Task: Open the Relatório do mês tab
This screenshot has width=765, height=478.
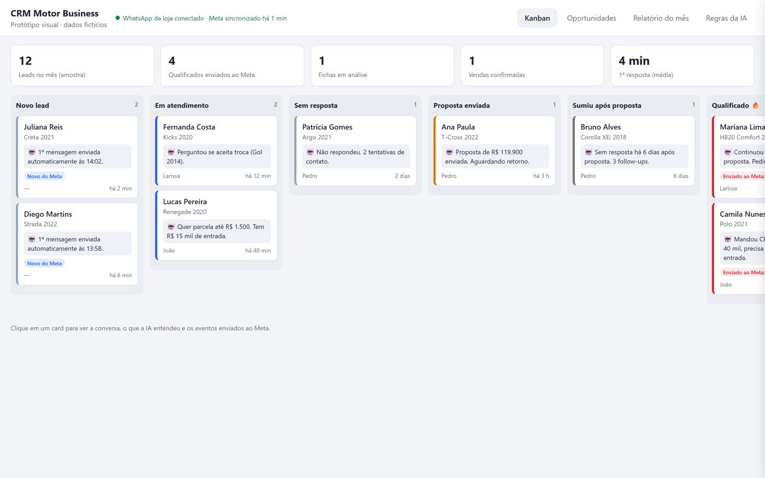Action: 661,18
